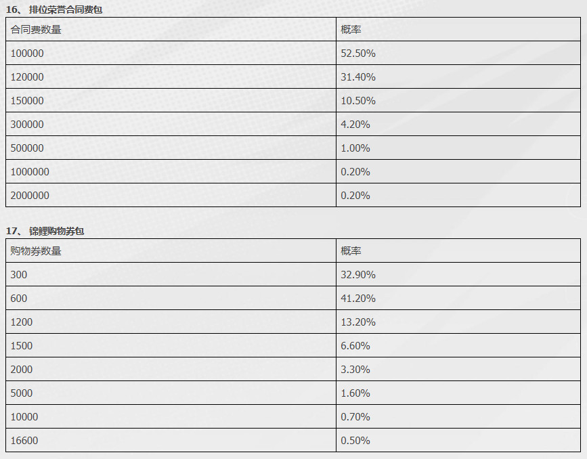Click the 排位荣誉合同费包 section heading
This screenshot has width=587, height=459.
(54, 9)
